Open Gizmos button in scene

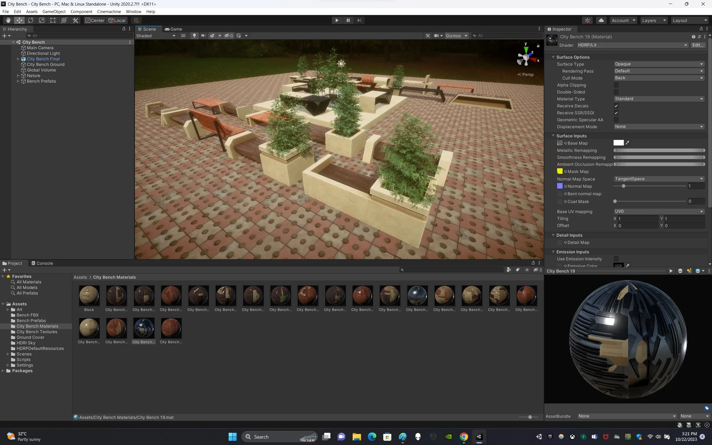(x=453, y=36)
